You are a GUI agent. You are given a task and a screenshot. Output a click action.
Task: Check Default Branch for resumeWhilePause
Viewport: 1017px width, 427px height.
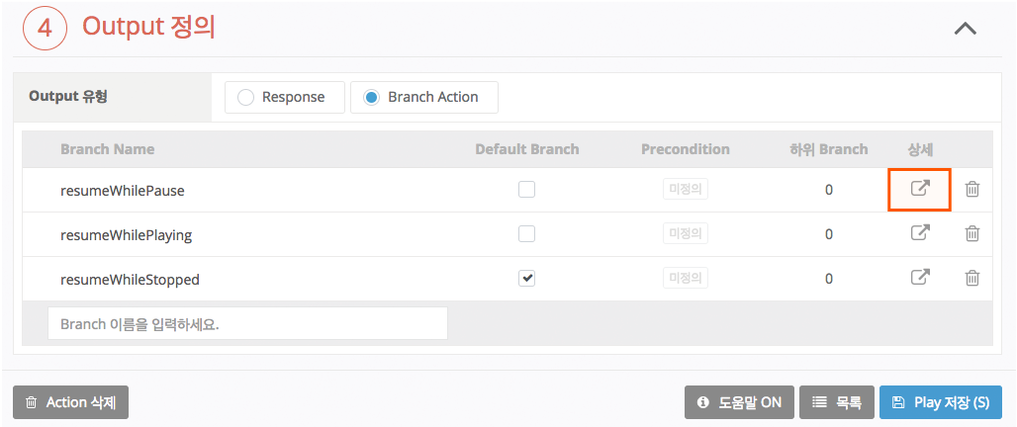(527, 189)
